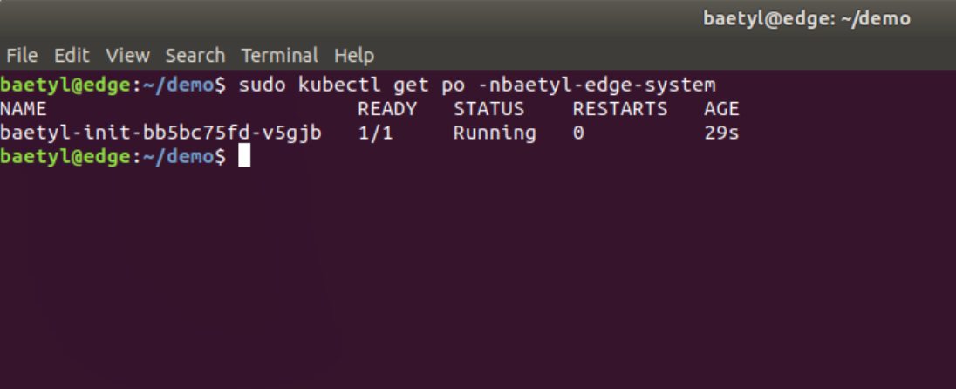Viewport: 956px width, 389px height.
Task: Click the STATUS column header text
Action: (488, 109)
